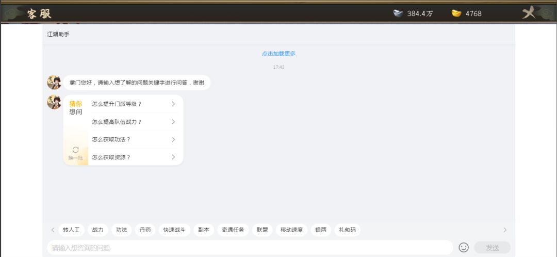
Task: Click the greeting message bubble 掌门您好
Action: tap(137, 83)
